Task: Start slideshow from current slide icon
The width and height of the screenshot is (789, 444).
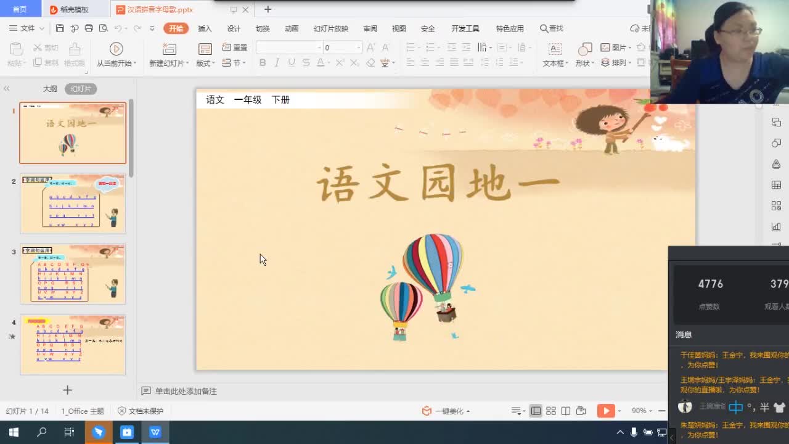Action: [x=116, y=49]
